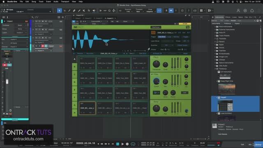The width and height of the screenshot is (263, 148).
Task: Select the Arrow tool in toolbar
Action: point(59,11)
